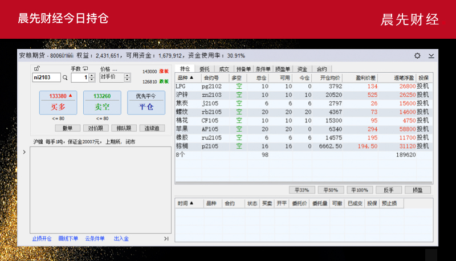Expand the left side panel arrow

pyautogui.click(x=24, y=152)
